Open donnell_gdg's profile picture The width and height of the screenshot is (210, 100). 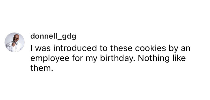pyautogui.click(x=15, y=42)
